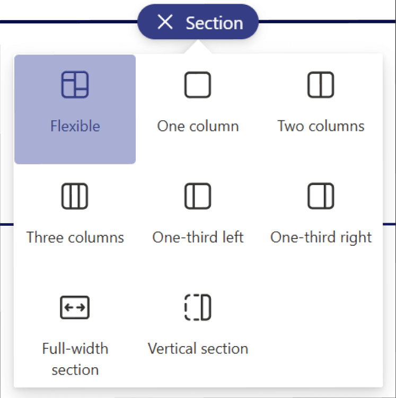
Task: Click the "One column" text label
Action: (x=198, y=126)
